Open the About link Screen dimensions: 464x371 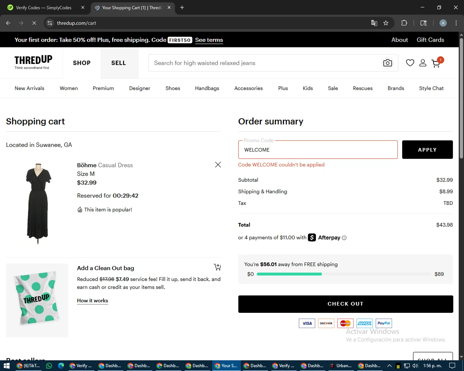pos(399,40)
